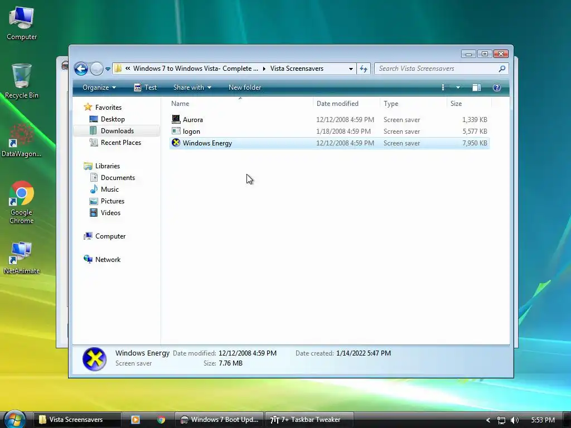Open the Videos library
Screen dimensions: 571x428
(x=110, y=212)
